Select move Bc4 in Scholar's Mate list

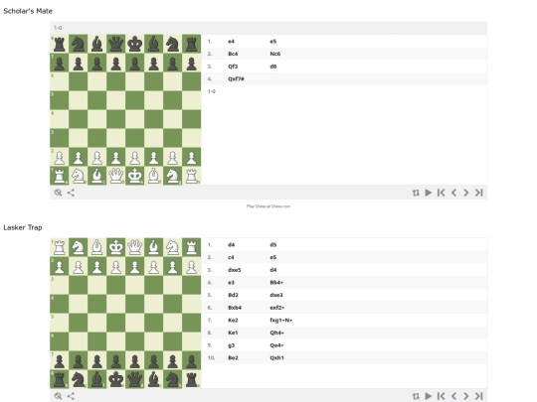coord(233,54)
